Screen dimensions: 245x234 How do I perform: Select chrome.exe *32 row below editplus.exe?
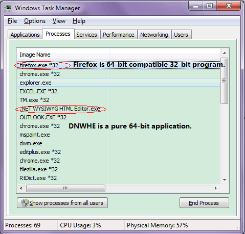pyautogui.click(x=119, y=161)
